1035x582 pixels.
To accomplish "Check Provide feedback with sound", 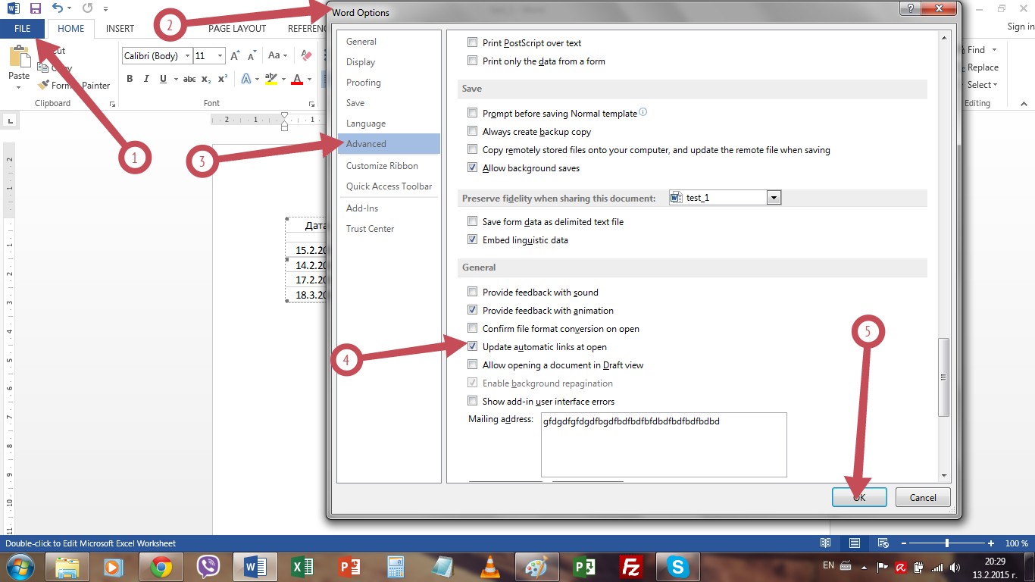I will (x=473, y=293).
